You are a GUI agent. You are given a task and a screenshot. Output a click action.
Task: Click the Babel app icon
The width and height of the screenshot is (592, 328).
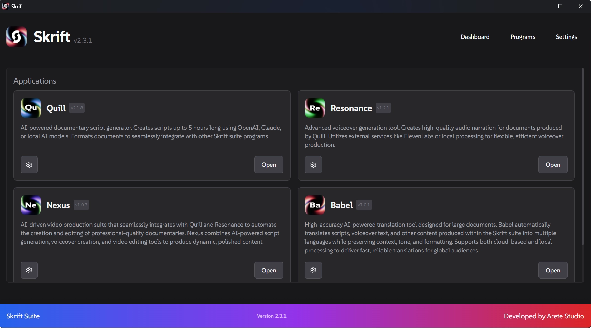(315, 205)
